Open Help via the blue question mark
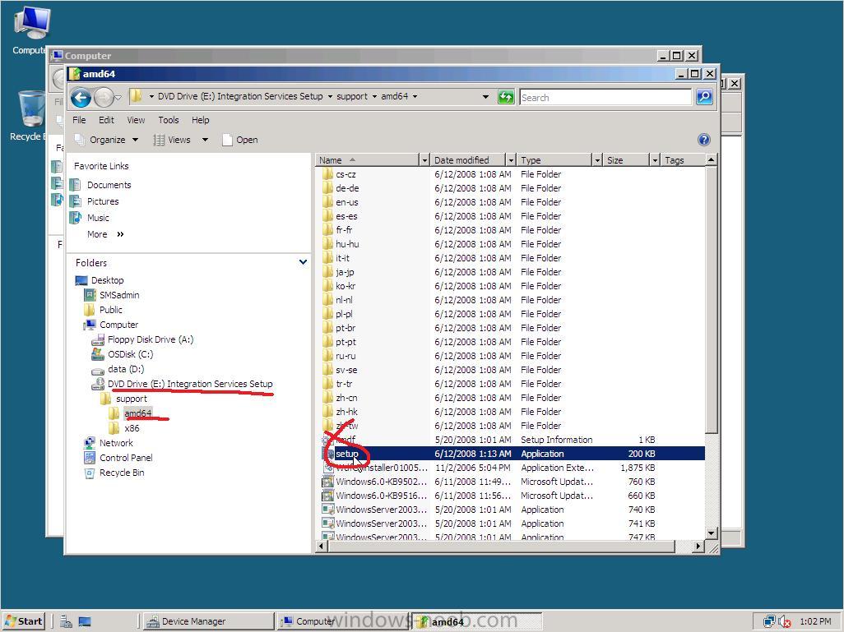 click(x=703, y=140)
